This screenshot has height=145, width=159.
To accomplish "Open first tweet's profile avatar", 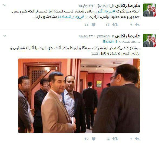I will point(149,10).
